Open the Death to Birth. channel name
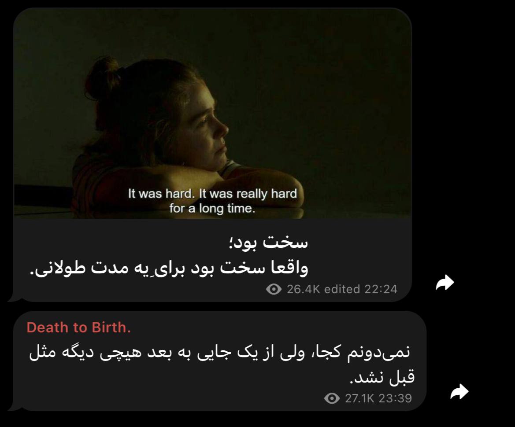Viewport: 515px width, 427px height. tap(79, 328)
